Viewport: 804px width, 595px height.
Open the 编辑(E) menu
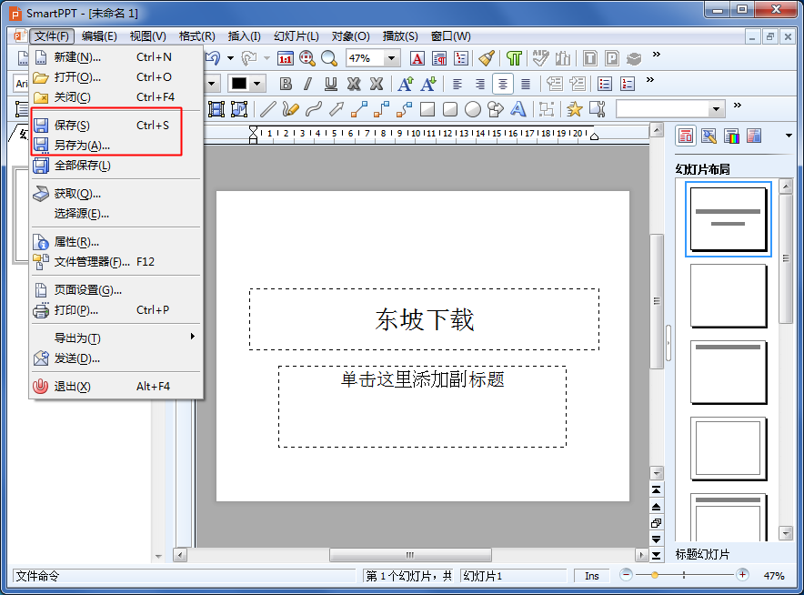click(x=99, y=36)
